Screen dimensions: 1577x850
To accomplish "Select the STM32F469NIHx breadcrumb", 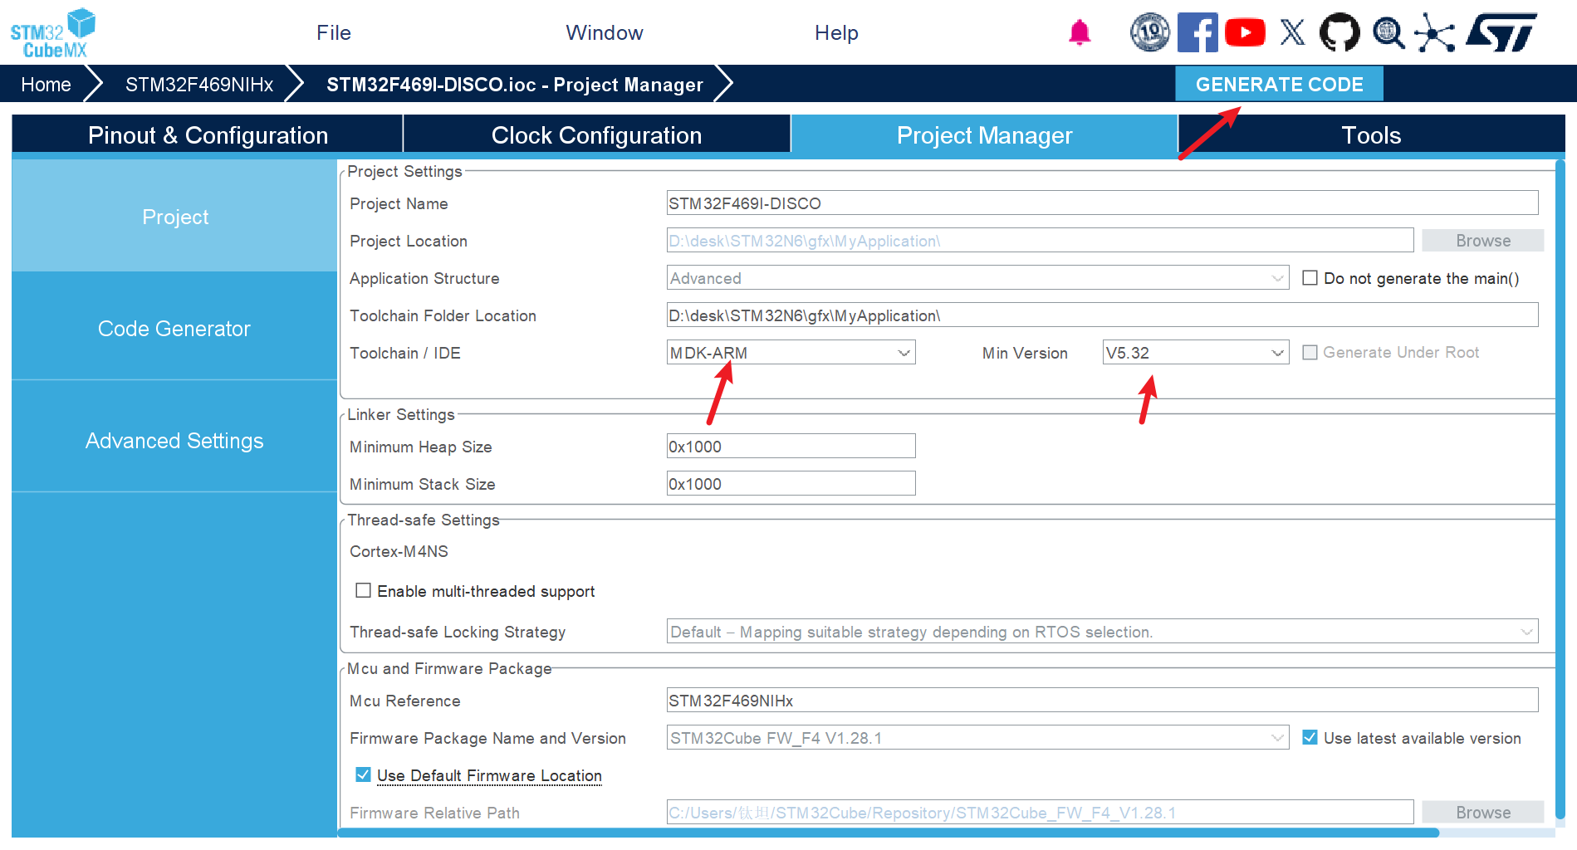I will pyautogui.click(x=199, y=84).
